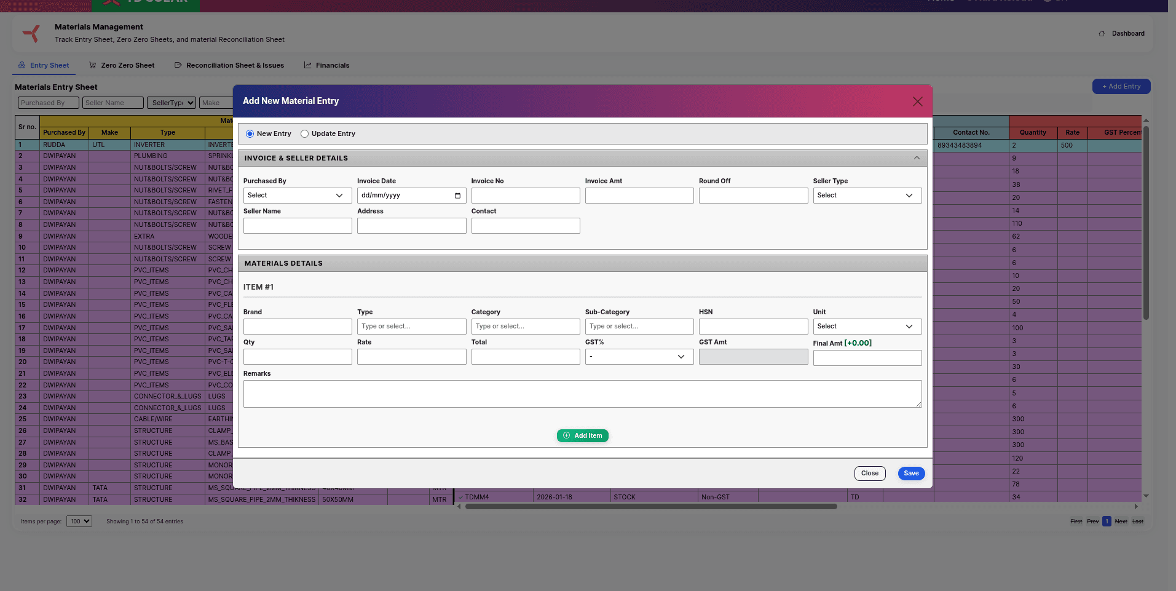Click the Brand input field

pos(298,327)
